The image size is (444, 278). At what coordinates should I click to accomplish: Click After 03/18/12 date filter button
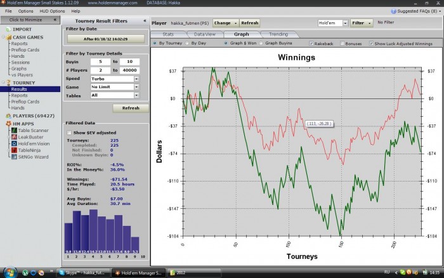coord(106,39)
